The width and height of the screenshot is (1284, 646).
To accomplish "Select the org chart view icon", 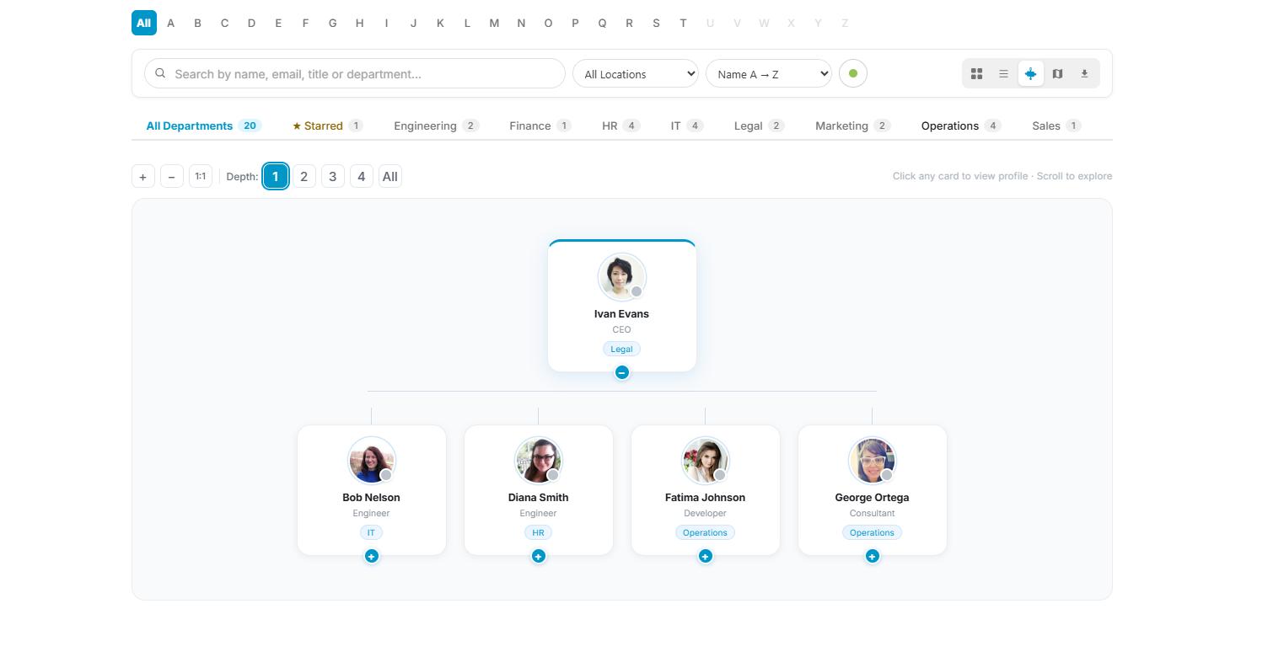I will click(1030, 74).
